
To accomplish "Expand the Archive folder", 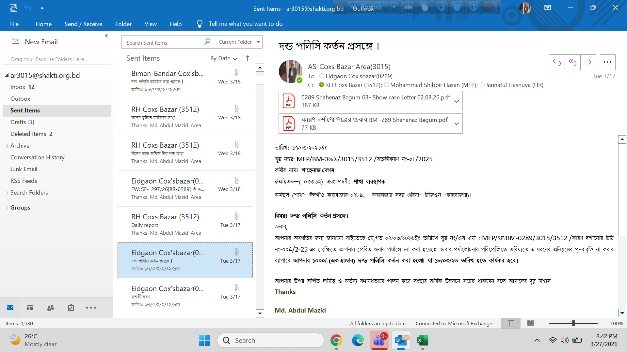I will click(x=7, y=146).
